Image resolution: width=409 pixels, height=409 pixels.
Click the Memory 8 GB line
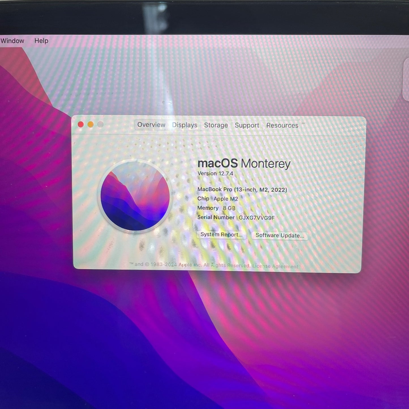tap(217, 208)
